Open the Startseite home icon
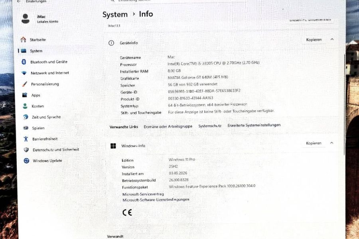Screen dimensions: 359x239 click(24, 39)
